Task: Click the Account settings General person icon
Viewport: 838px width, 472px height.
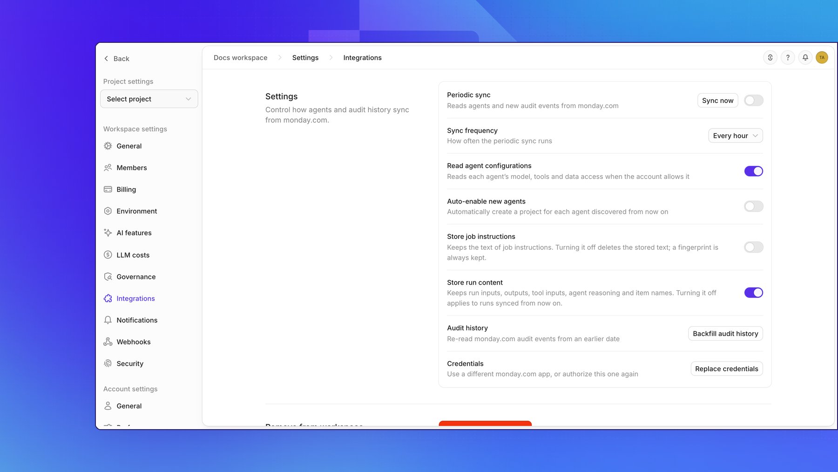Action: [x=108, y=406]
